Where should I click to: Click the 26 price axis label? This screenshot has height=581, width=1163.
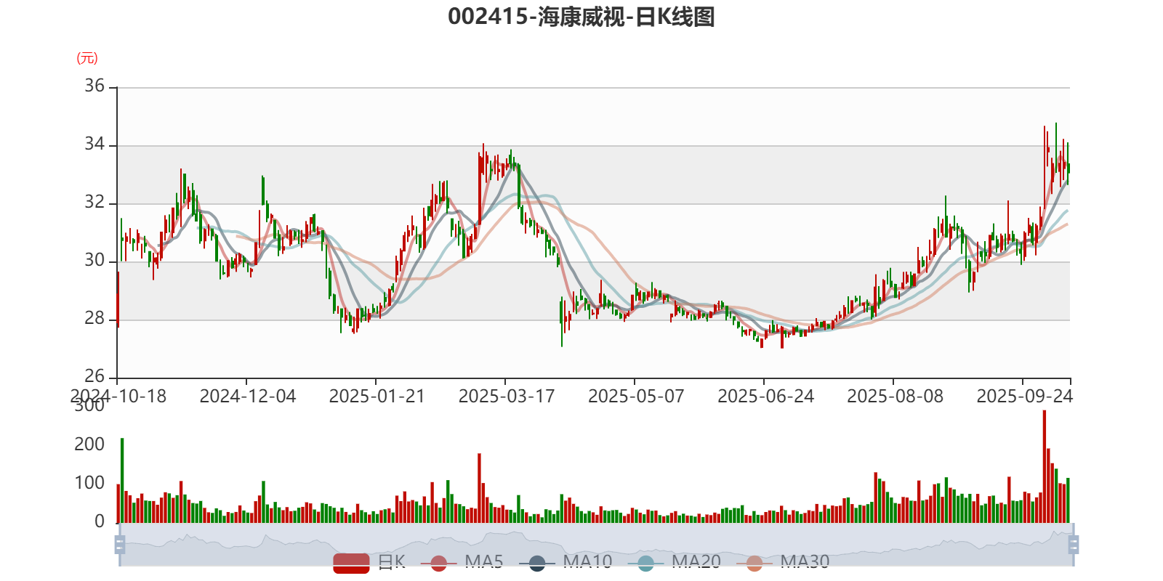pyautogui.click(x=94, y=376)
